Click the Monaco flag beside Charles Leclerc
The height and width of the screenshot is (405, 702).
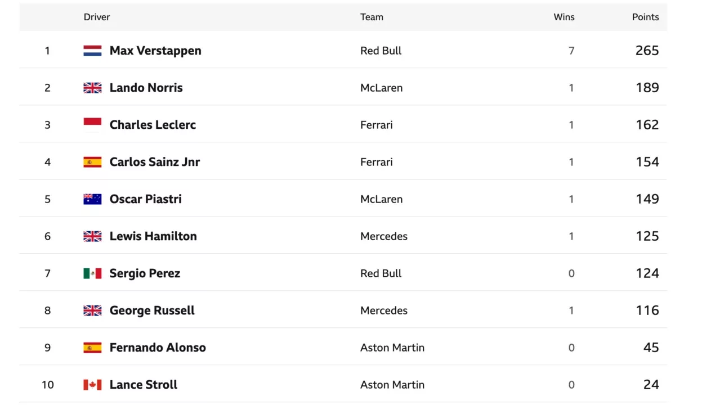click(x=92, y=125)
